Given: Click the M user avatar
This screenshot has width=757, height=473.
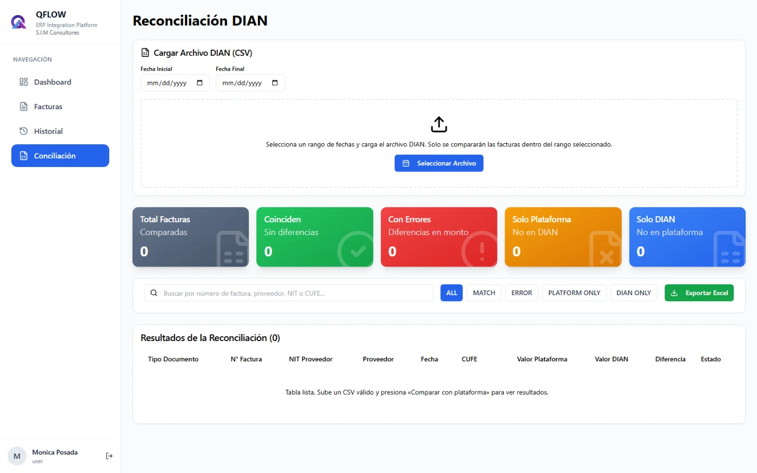Looking at the screenshot, I should pos(17,456).
